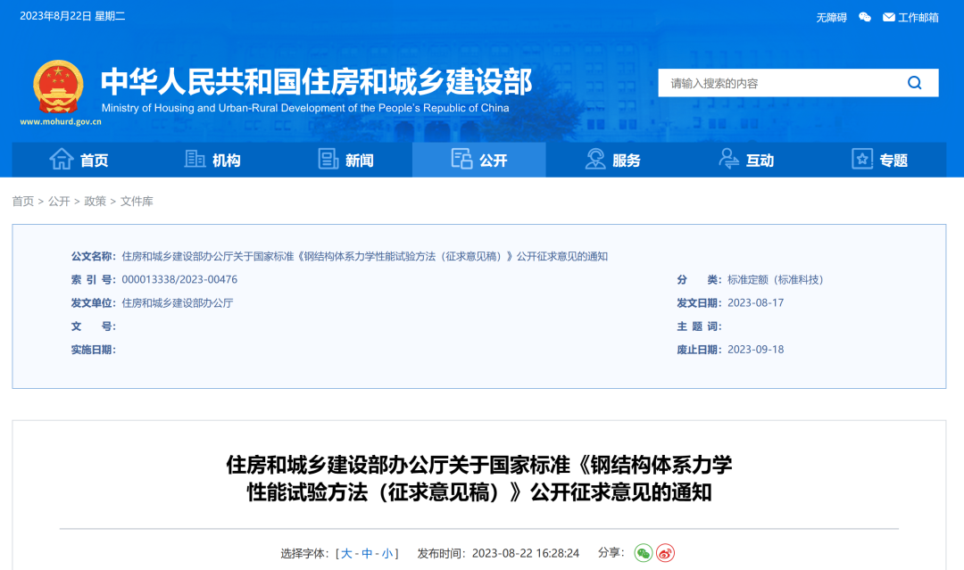
Task: Set font size to 中
Action: pyautogui.click(x=367, y=554)
